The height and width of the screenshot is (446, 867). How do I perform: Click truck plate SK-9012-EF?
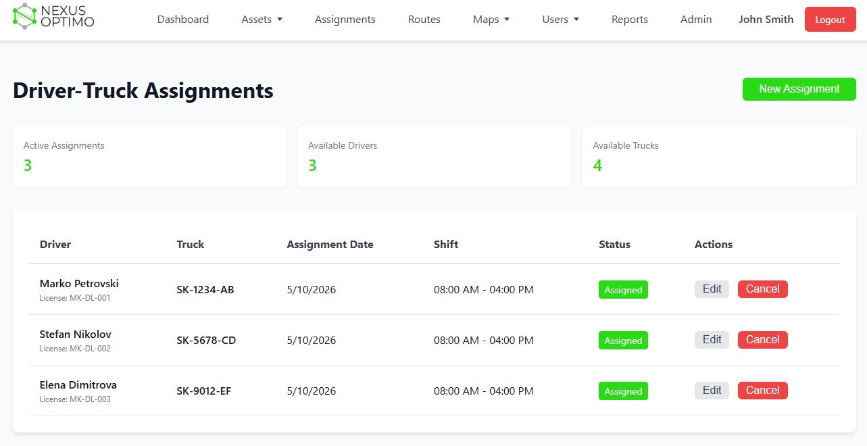pos(204,391)
